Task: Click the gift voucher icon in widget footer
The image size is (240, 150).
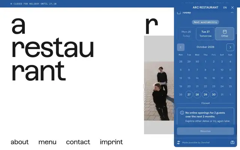Action: pyautogui.click(x=232, y=142)
